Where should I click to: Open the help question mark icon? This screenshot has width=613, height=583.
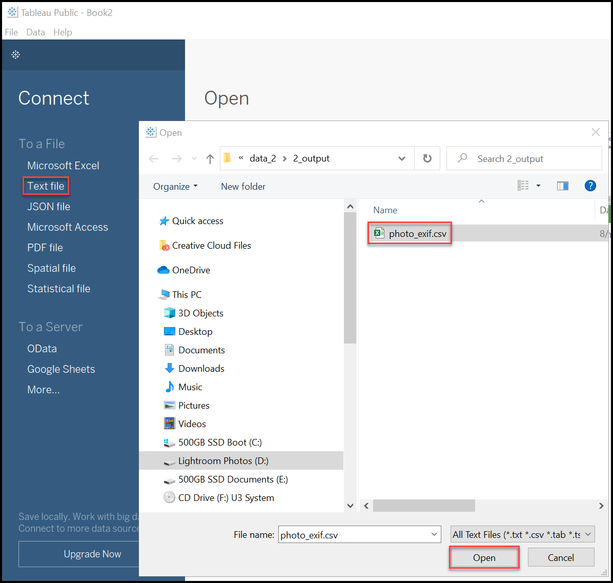point(590,186)
